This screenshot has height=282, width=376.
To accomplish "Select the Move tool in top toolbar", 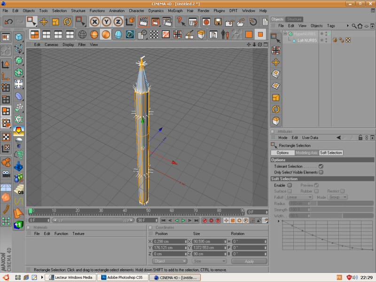I will (44, 22).
